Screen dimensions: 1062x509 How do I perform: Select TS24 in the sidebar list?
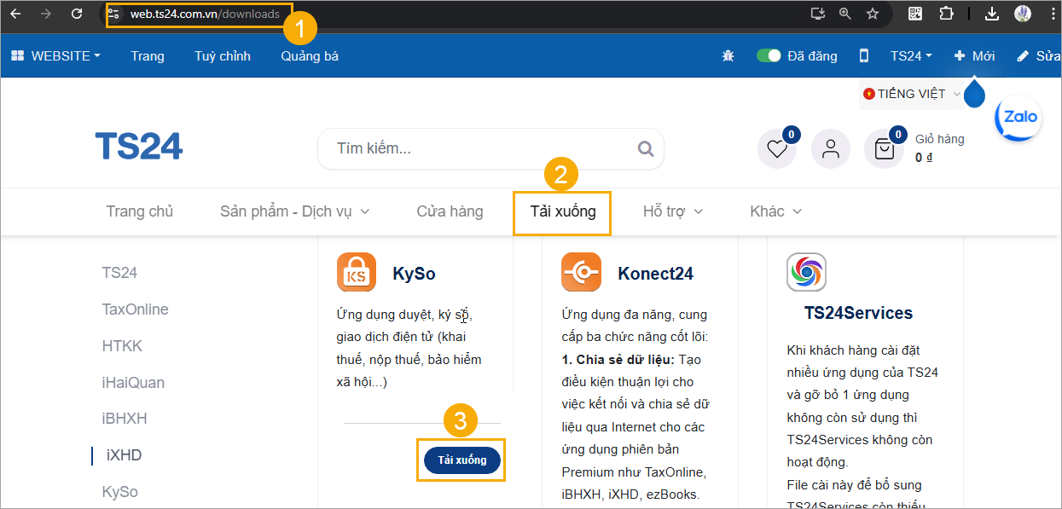tap(119, 273)
